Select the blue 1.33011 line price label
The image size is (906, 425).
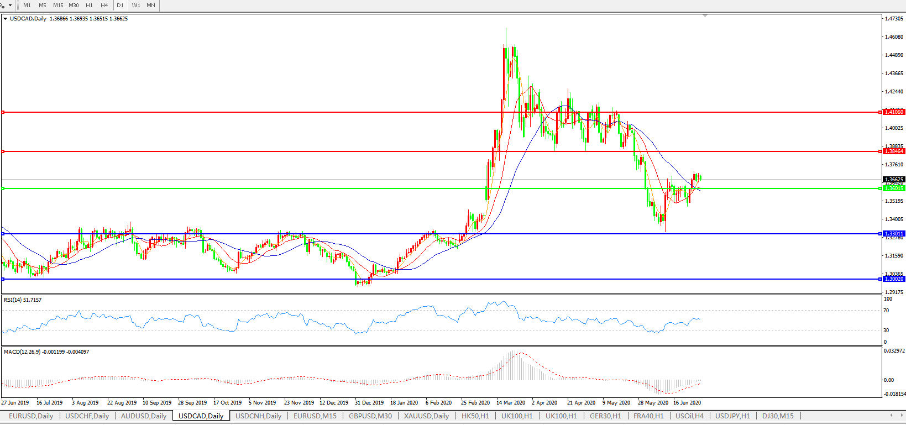[894, 234]
